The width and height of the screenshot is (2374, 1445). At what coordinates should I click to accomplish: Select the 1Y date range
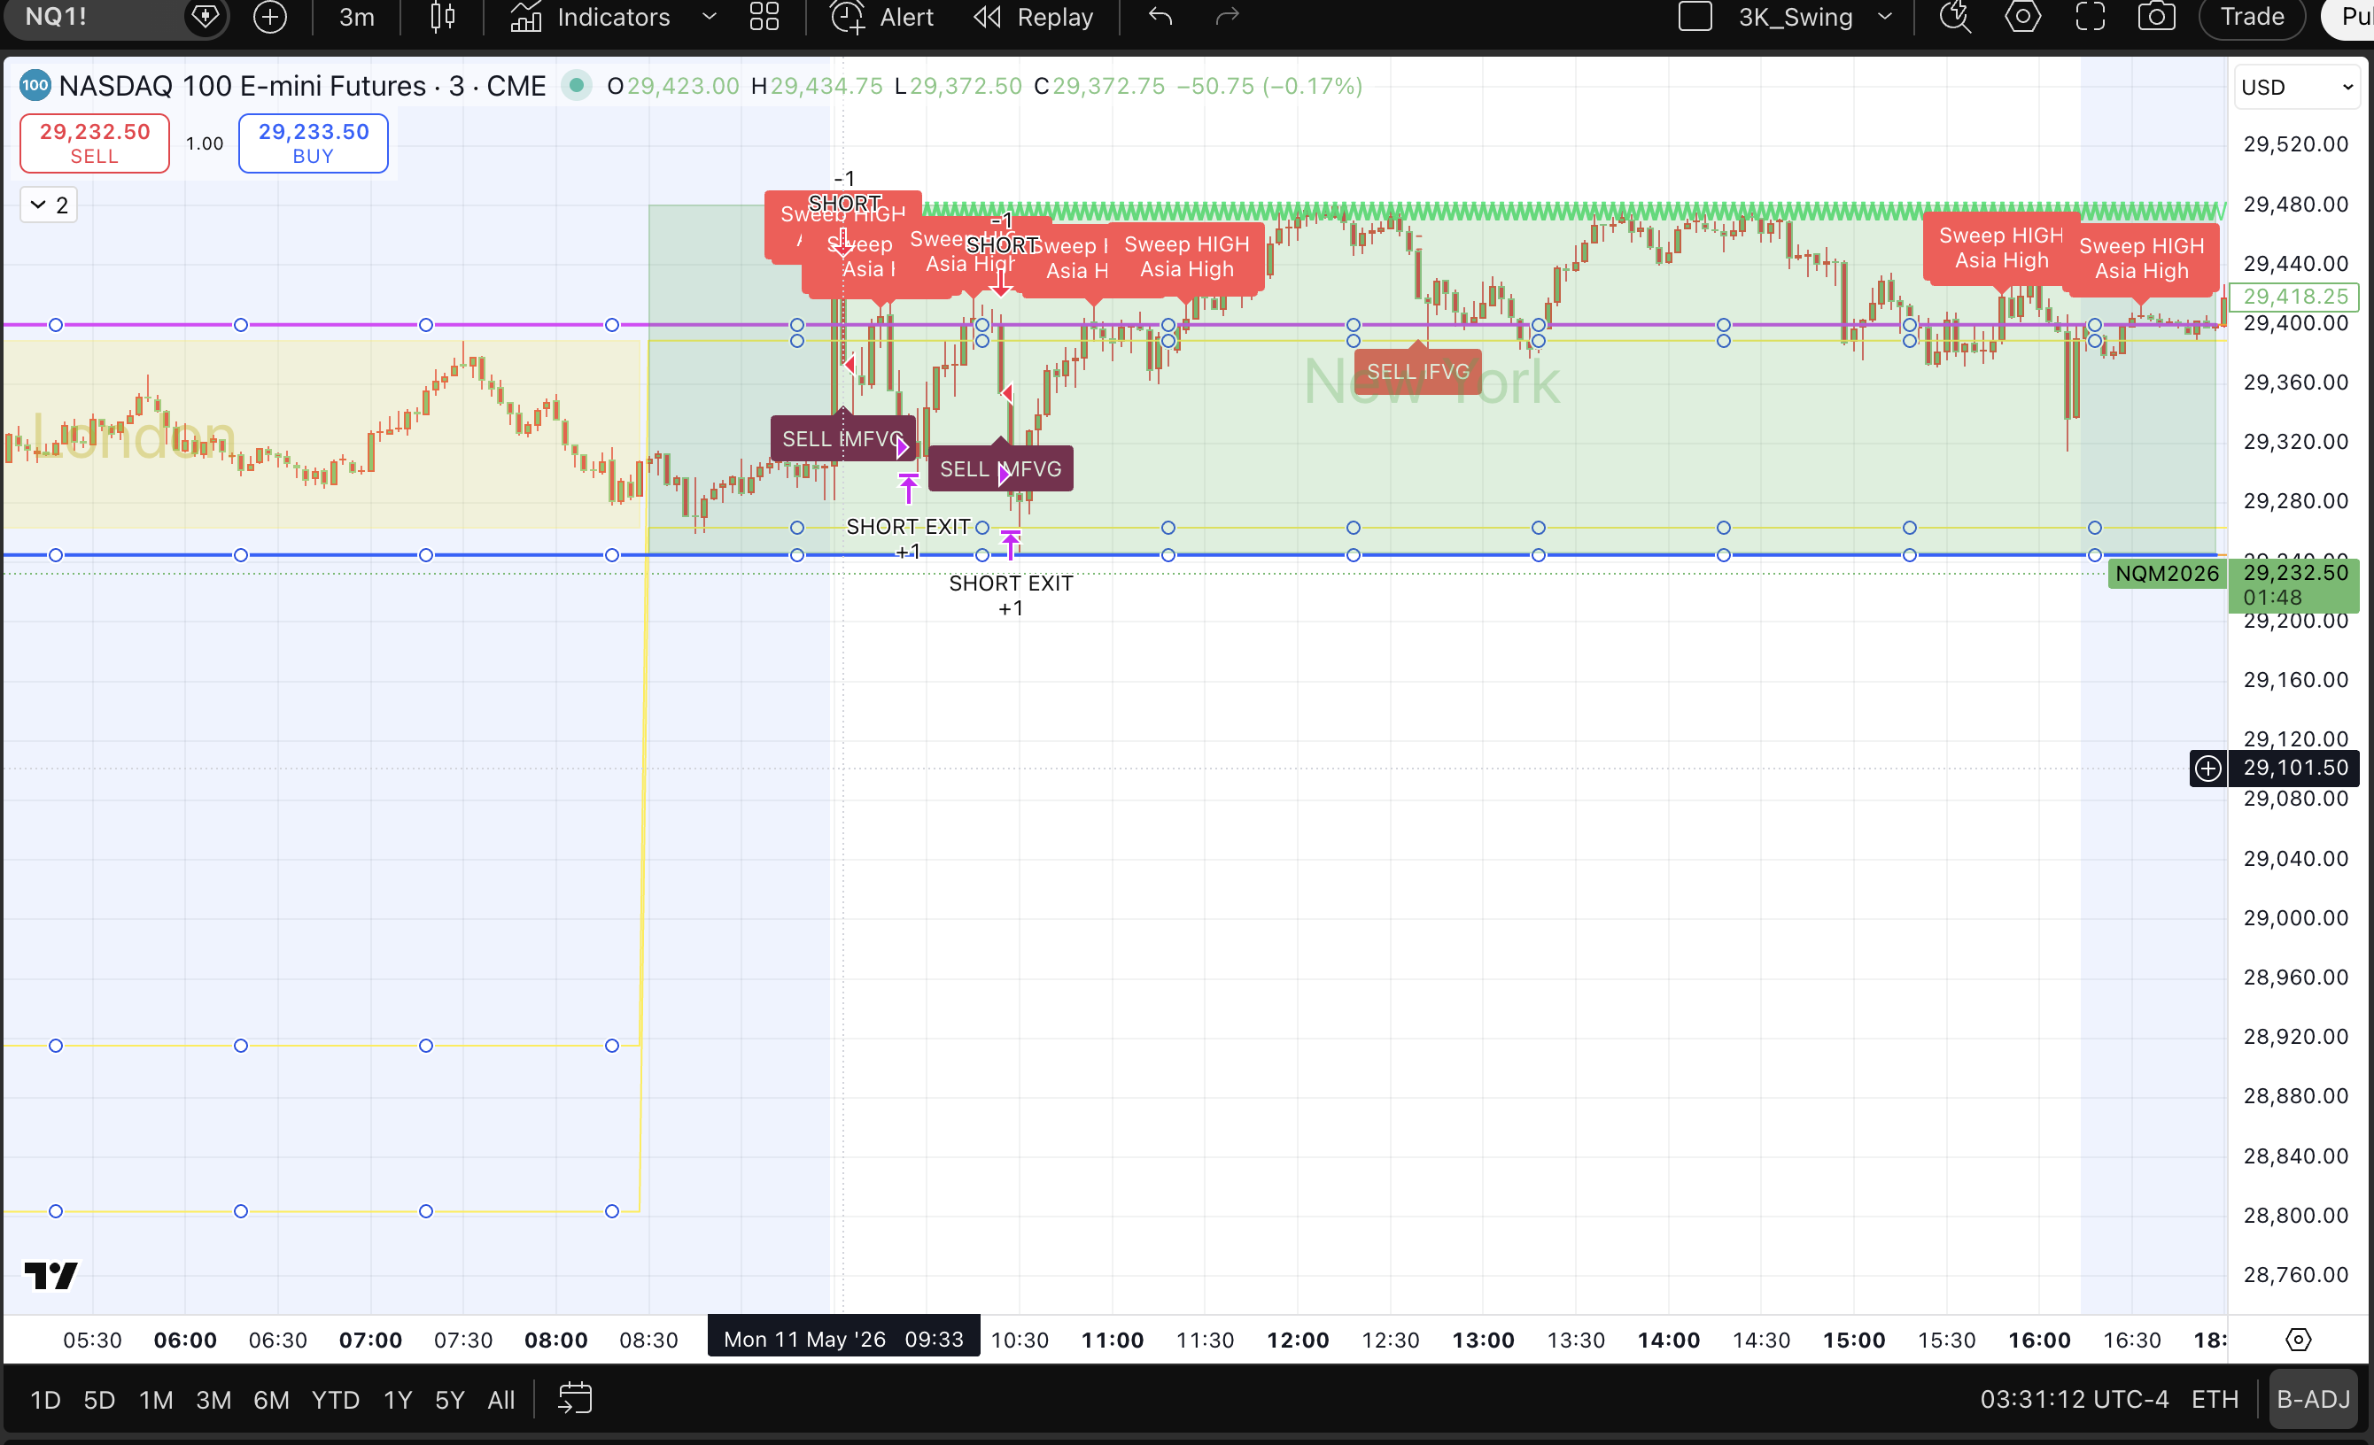point(398,1399)
